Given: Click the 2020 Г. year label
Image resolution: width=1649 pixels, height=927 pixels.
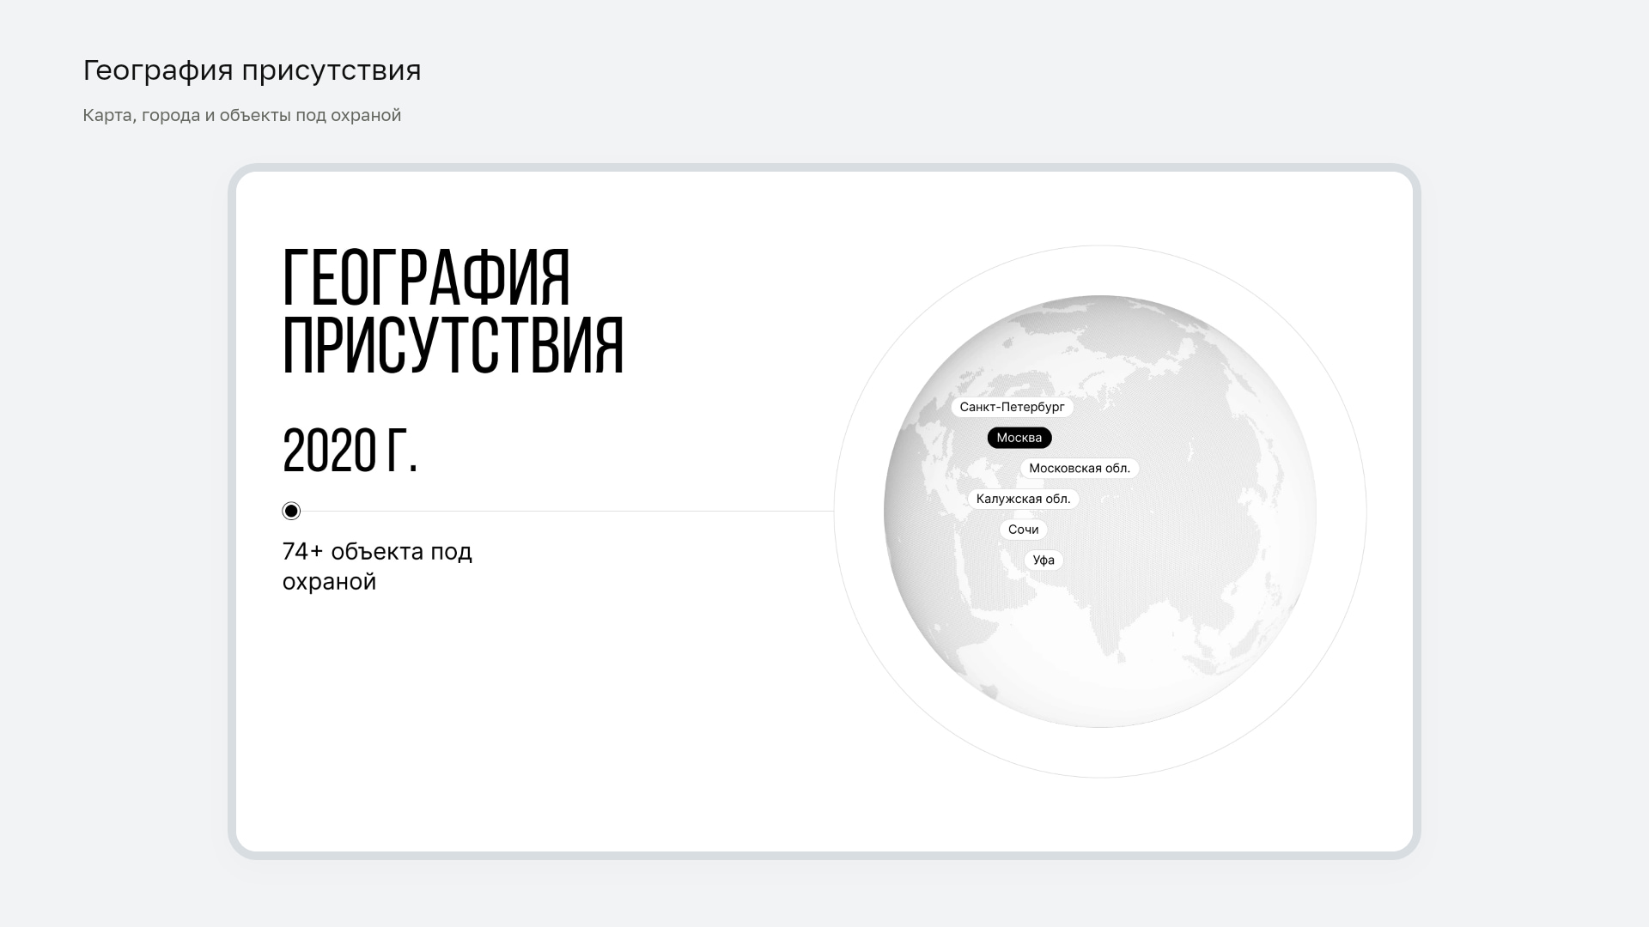Looking at the screenshot, I should point(350,451).
